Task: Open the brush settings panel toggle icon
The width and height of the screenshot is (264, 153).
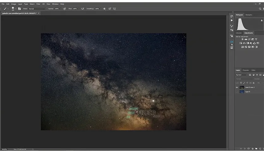Action: coord(19,9)
